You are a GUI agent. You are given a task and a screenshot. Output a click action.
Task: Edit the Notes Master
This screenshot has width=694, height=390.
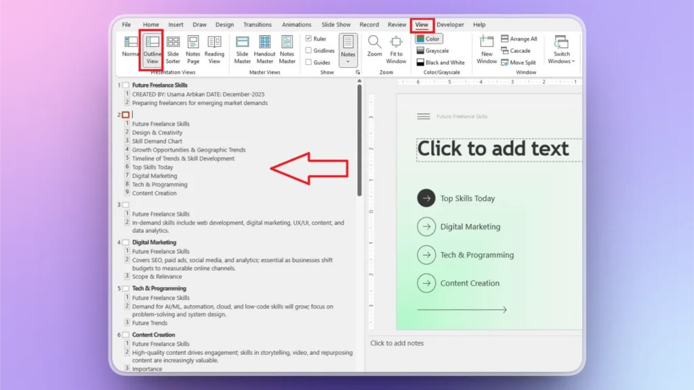[x=287, y=47]
